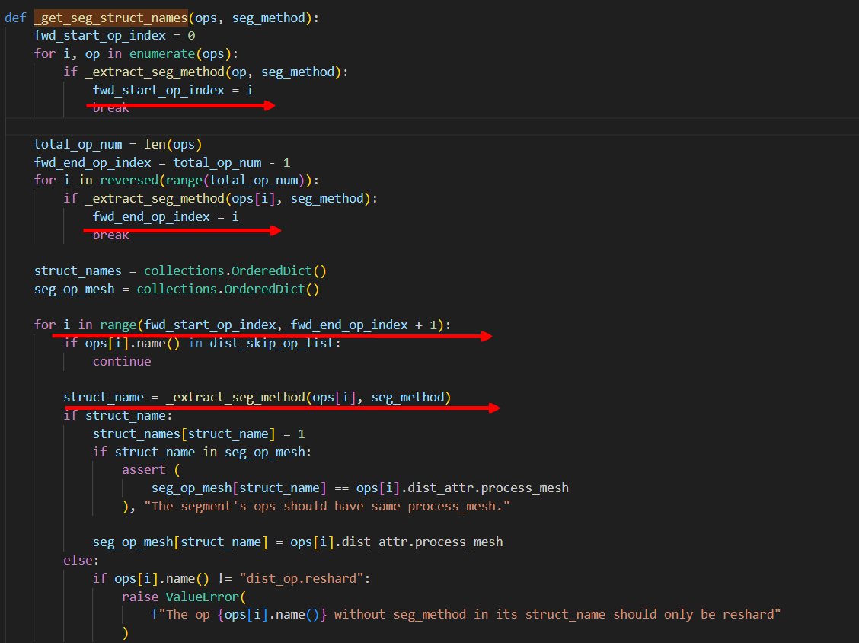Click the 'seg_op_mesh = collections.OrderedDict()' line
The height and width of the screenshot is (643, 859).
point(176,289)
